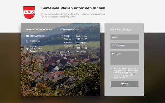Click the telephone handset icon

pyautogui.click(x=27, y=41)
